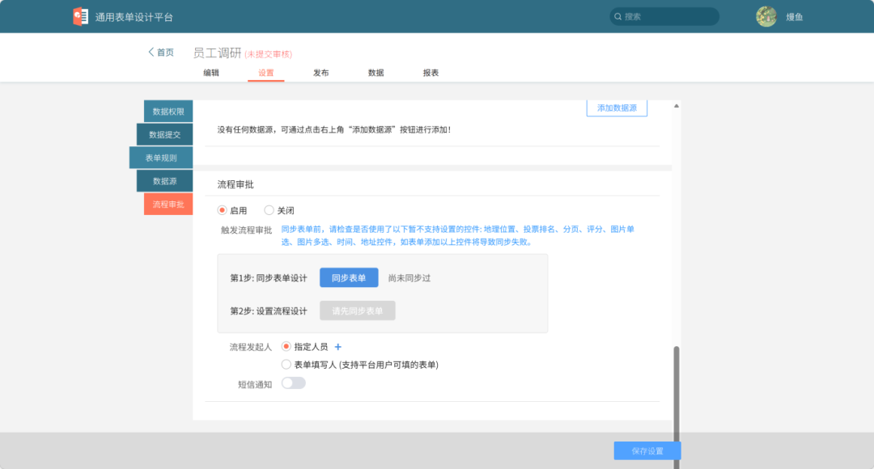The width and height of the screenshot is (874, 469).
Task: Open the 发布 tab
Action: (x=320, y=72)
